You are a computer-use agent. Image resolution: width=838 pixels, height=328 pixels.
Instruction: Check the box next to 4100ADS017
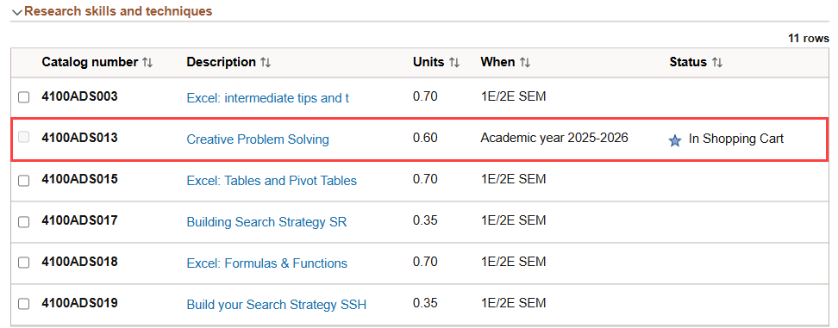coord(23,222)
